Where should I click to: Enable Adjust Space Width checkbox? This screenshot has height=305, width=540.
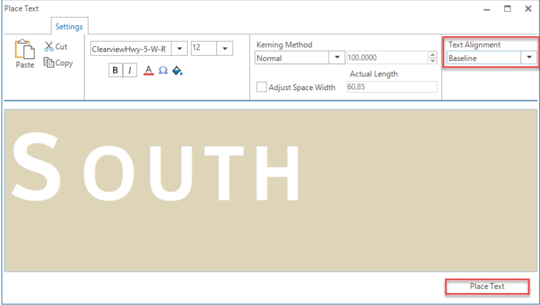coord(262,87)
